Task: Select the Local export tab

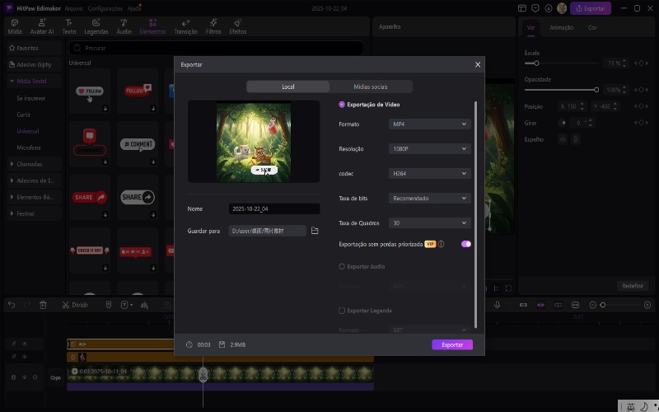Action: coord(287,87)
